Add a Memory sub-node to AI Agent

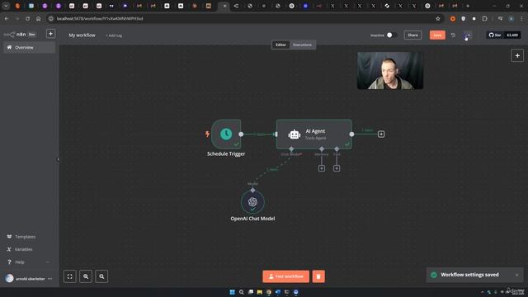coord(322,168)
